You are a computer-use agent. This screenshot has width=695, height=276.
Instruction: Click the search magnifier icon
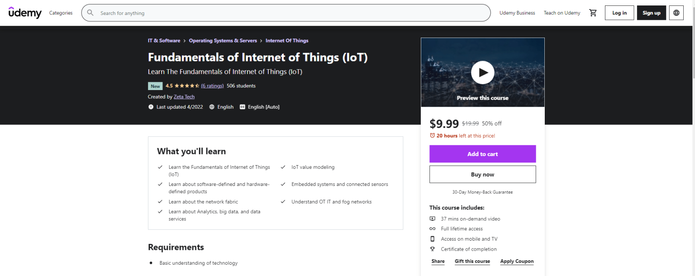tap(90, 13)
